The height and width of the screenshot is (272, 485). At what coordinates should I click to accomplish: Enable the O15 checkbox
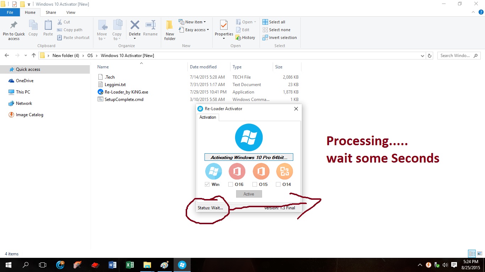pos(255,184)
